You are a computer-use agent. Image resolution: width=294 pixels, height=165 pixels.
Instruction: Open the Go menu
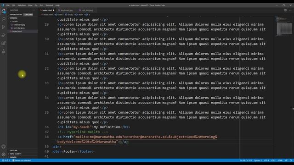(x=36, y=5)
